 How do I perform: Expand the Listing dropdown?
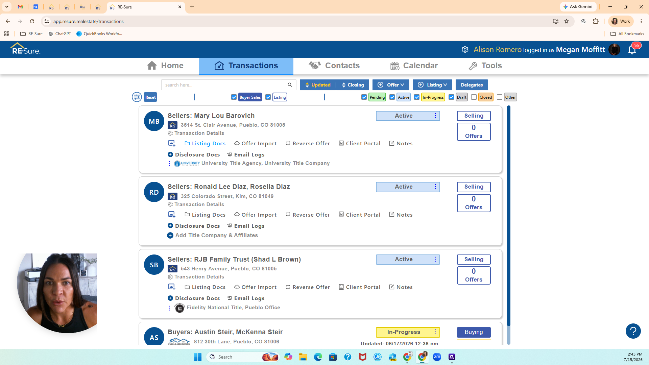tap(432, 85)
